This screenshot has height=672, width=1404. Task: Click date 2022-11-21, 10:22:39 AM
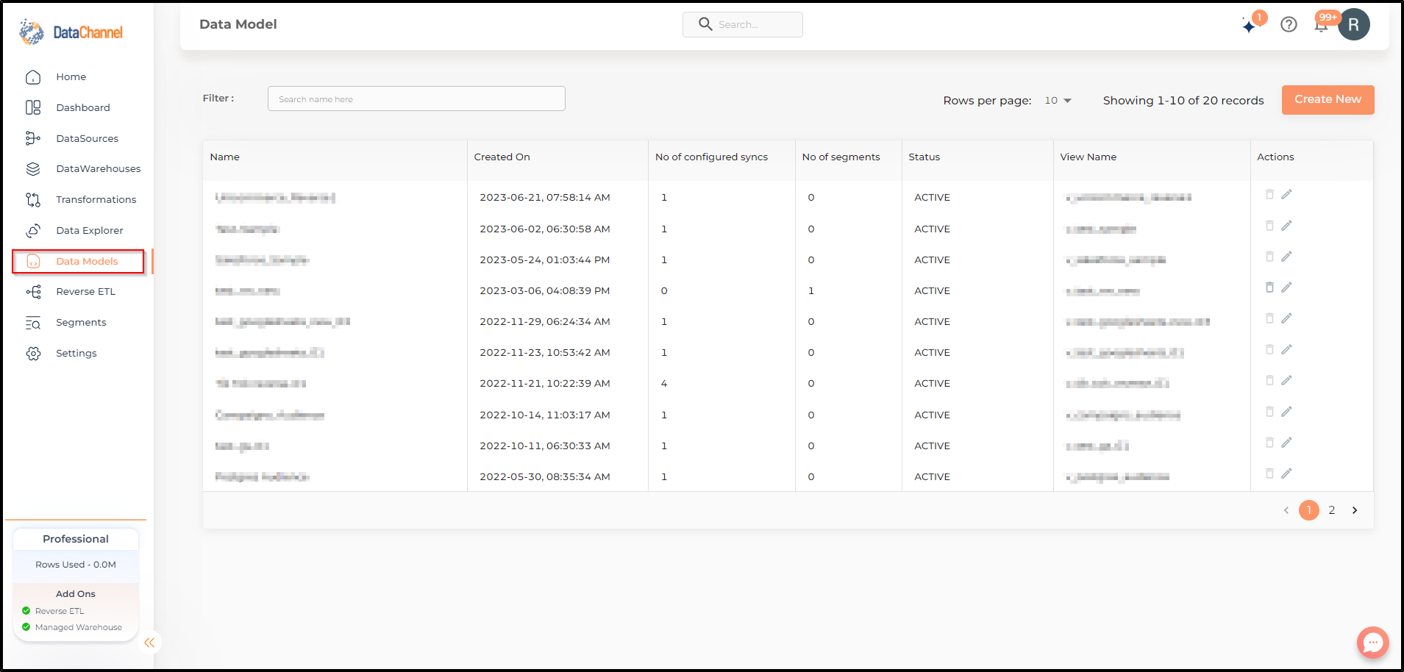545,384
